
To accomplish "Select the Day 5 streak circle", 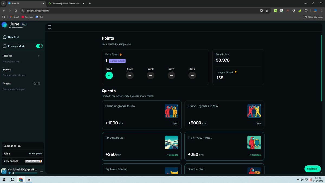I will pos(192,75).
